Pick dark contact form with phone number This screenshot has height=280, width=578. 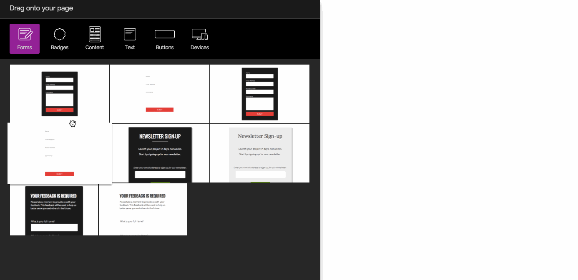click(x=260, y=94)
